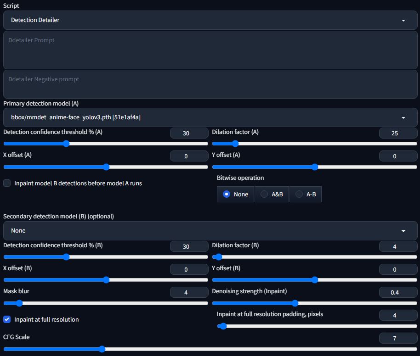Click the CFG Scale slider
420x356 pixels.
[209, 349]
